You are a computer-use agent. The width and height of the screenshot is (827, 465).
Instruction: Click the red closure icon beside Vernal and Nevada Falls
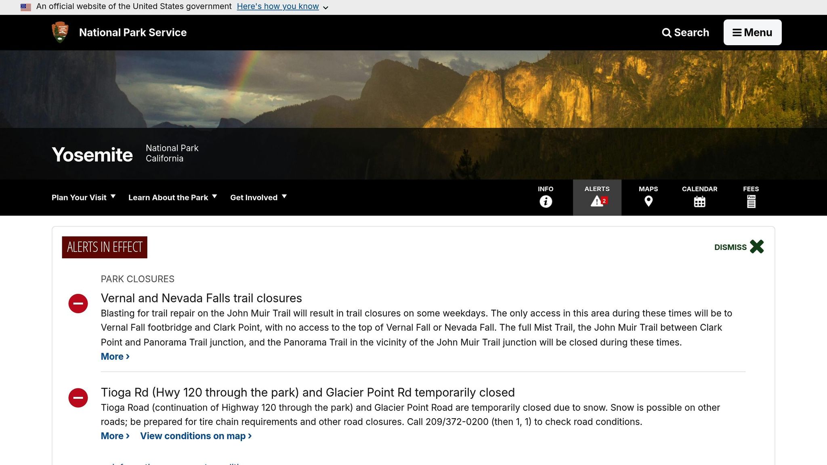pos(78,304)
